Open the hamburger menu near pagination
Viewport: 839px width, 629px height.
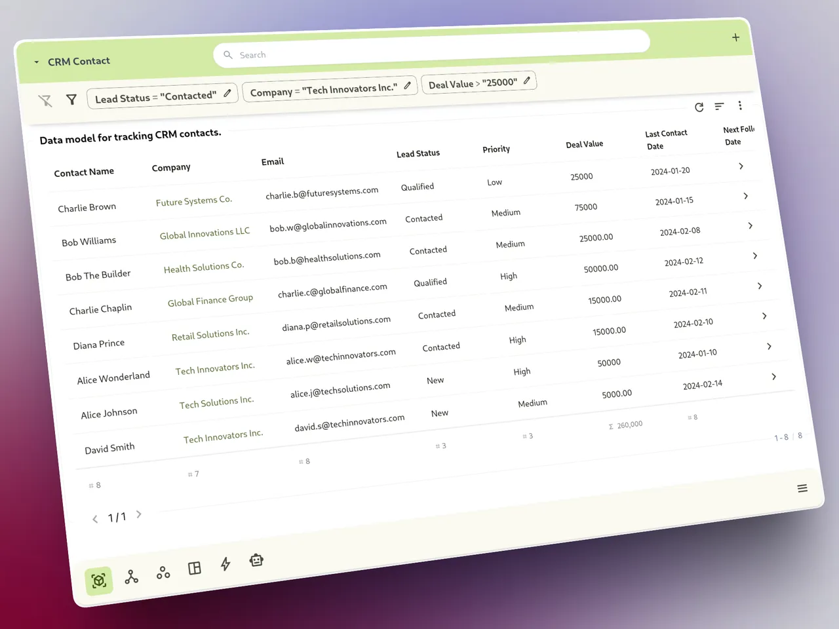pos(802,488)
